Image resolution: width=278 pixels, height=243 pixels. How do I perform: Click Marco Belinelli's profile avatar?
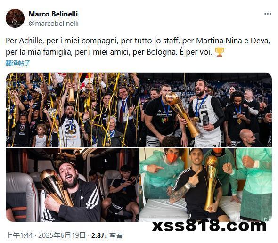coord(15,18)
